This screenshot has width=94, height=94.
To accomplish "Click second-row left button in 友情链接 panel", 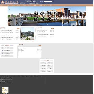I will 43,66.
